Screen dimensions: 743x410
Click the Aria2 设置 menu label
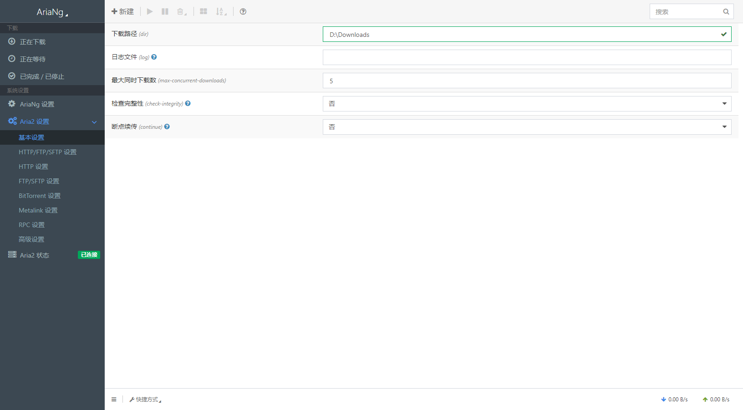(35, 121)
